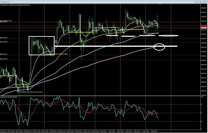Close the BTCUSD,H1 chart window

coord(205,2)
